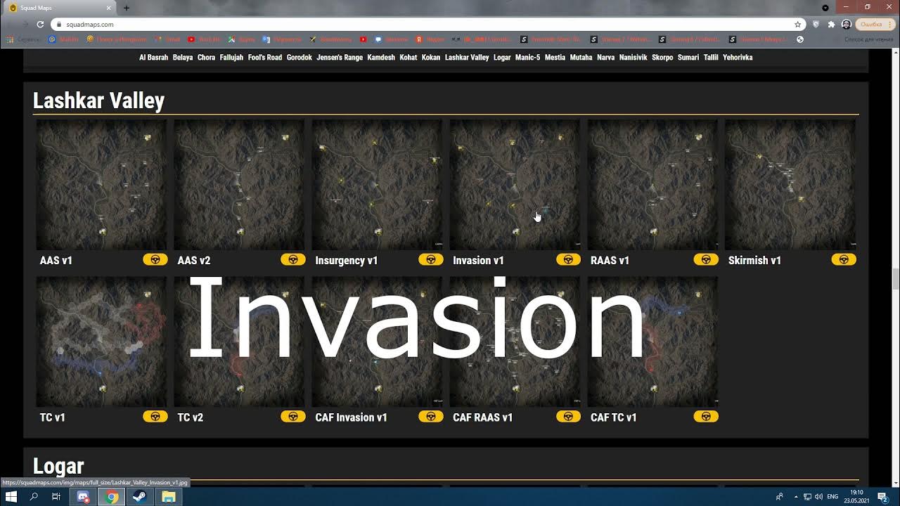900x506 pixels.
Task: Click the yellow icon beside Insurgency v1
Action: pos(430,259)
